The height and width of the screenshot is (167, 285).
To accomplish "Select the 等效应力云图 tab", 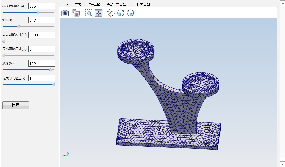I will [x=116, y=4].
